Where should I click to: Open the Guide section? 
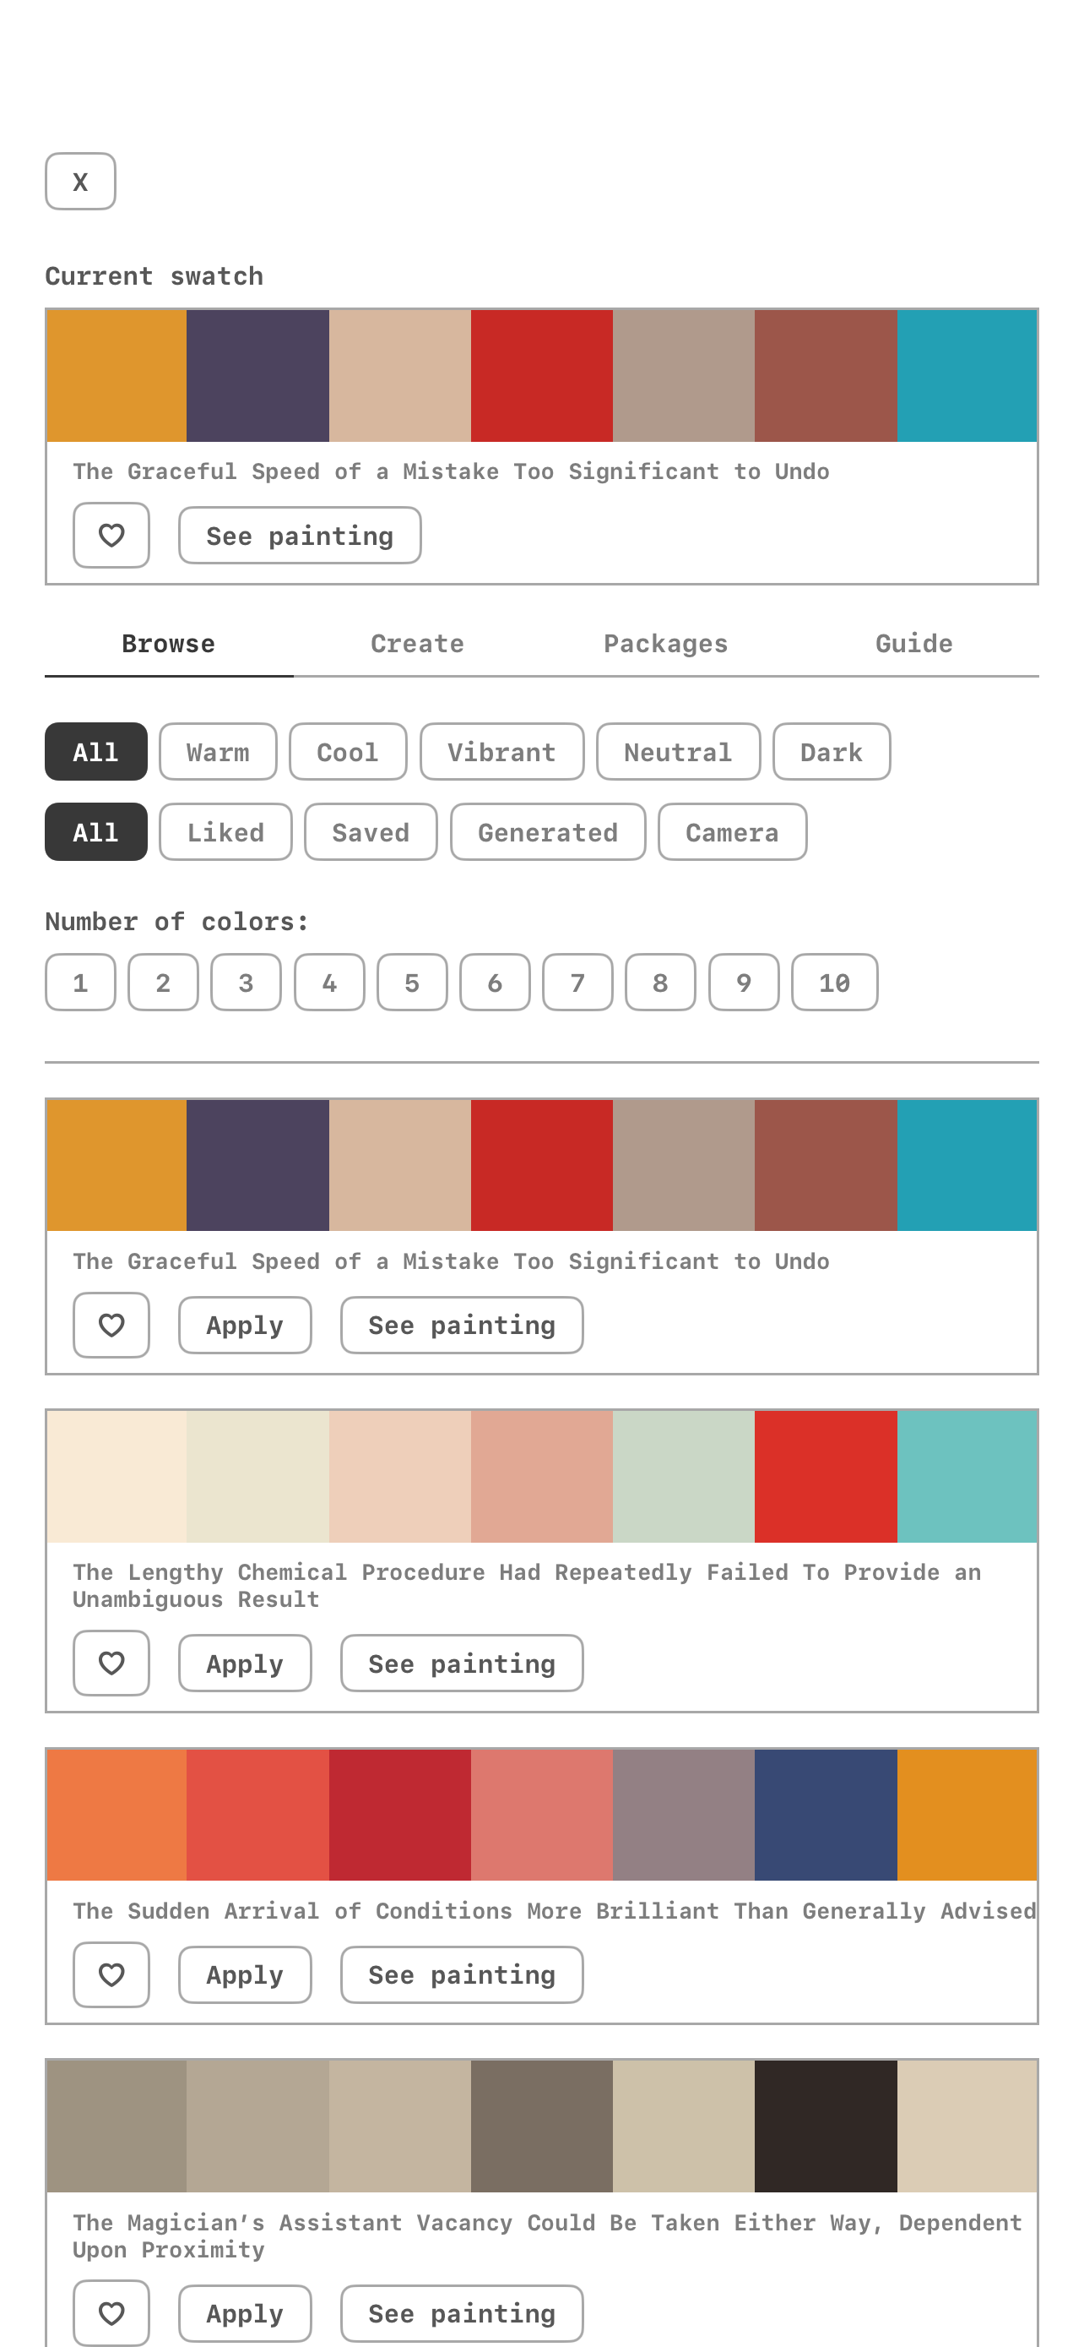click(913, 642)
